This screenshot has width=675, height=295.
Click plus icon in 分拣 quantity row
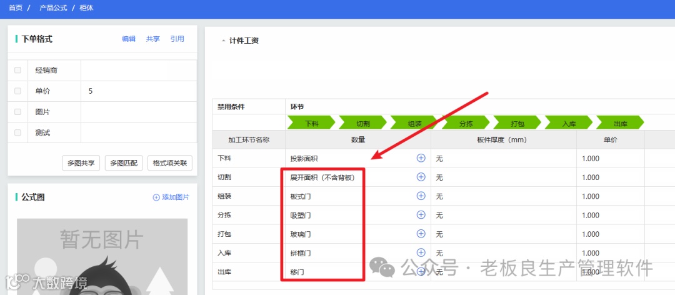(x=421, y=215)
